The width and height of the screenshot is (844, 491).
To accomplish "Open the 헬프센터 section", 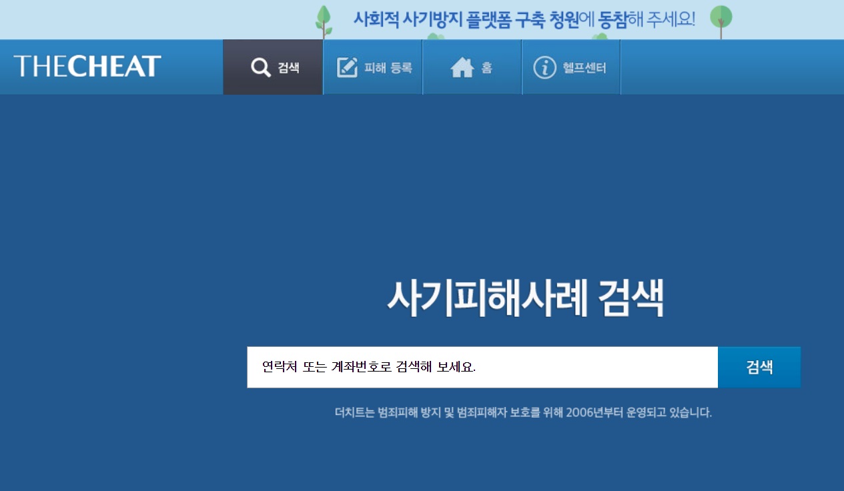I will pos(571,66).
